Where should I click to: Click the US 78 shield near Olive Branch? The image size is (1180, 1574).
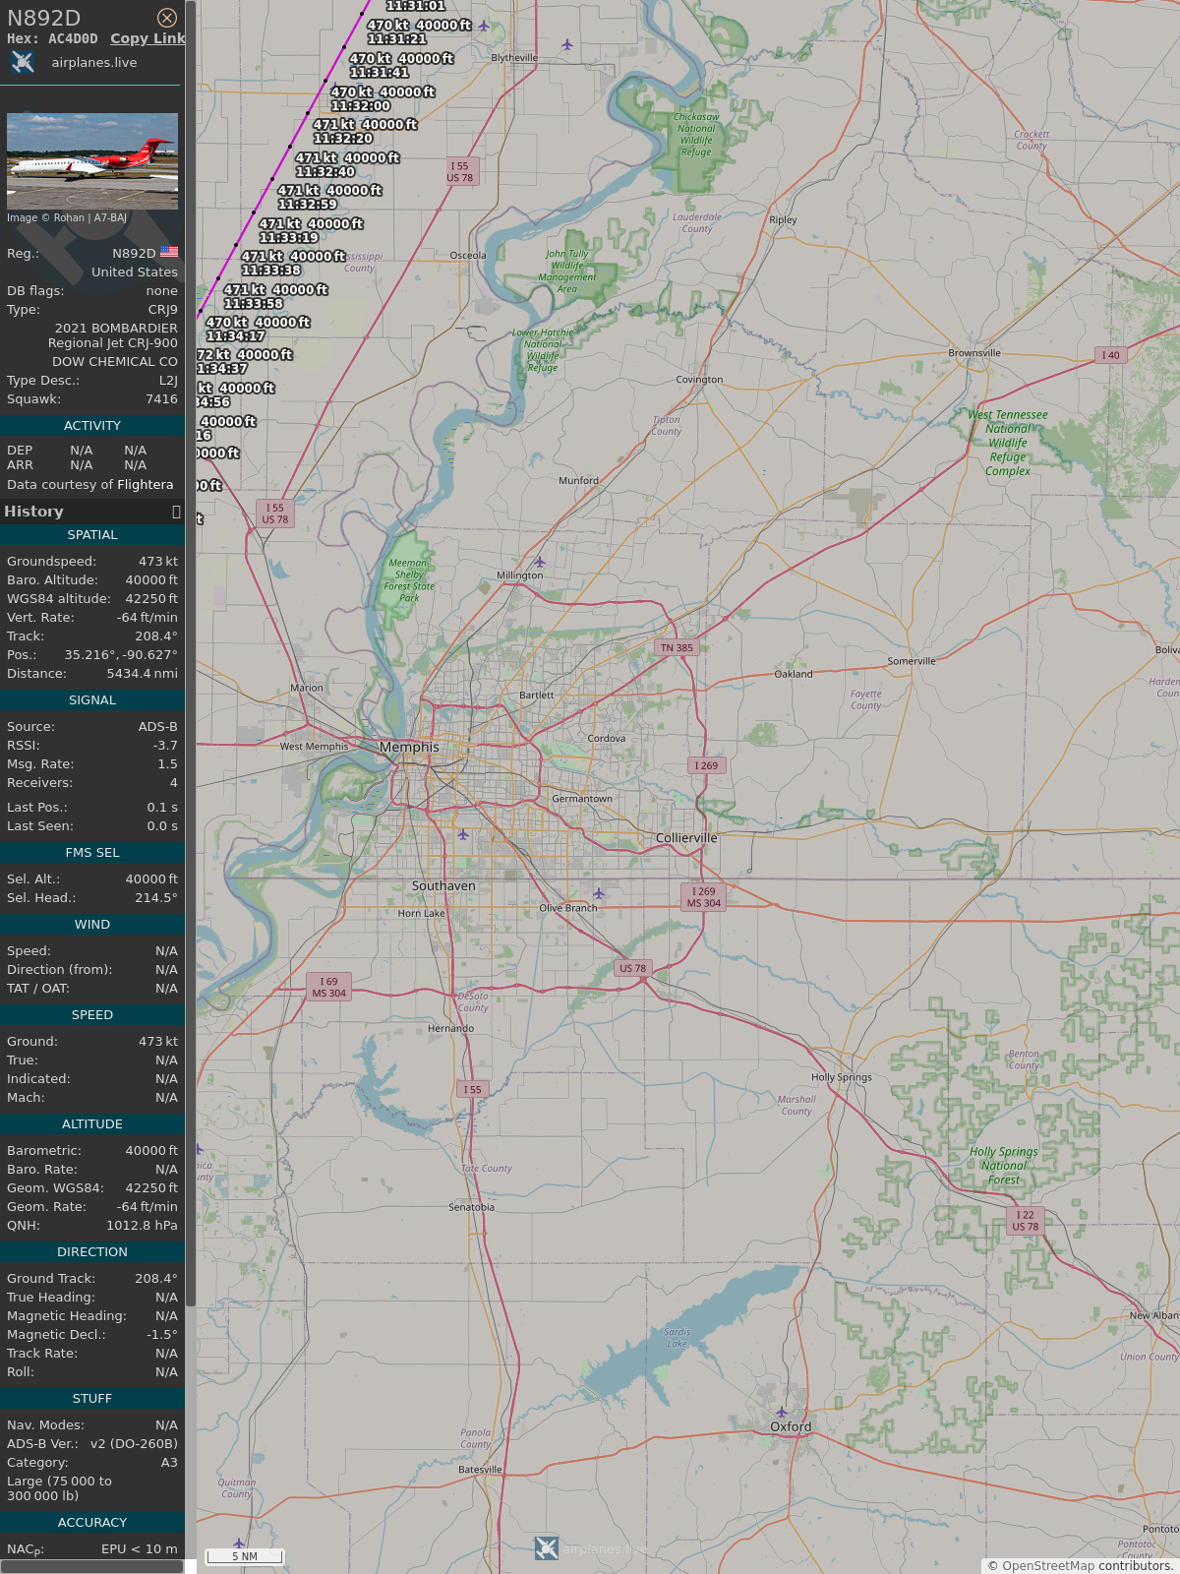tap(633, 968)
